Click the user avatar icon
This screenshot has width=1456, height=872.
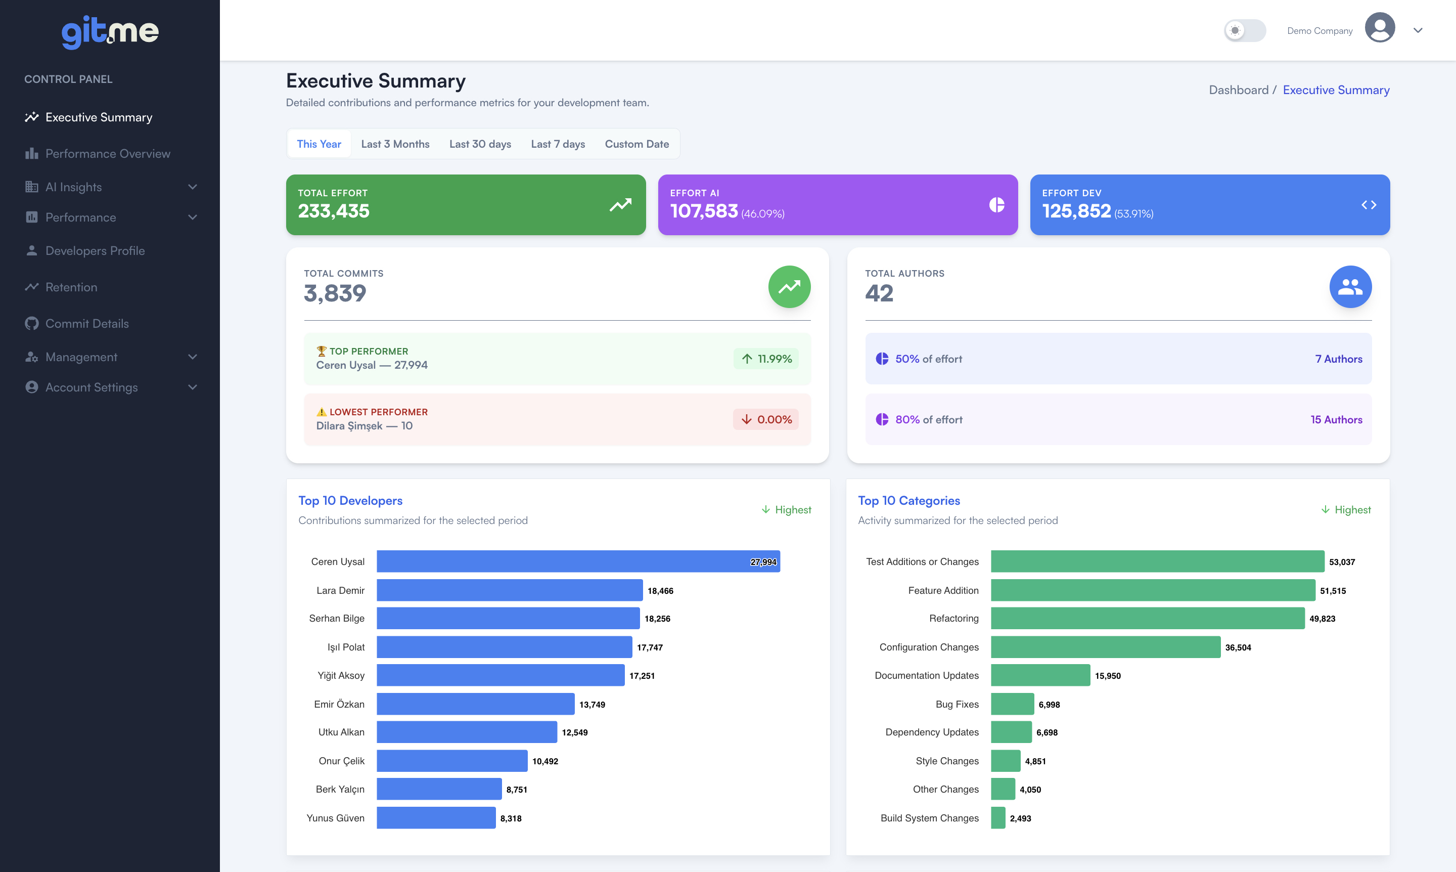(1379, 28)
